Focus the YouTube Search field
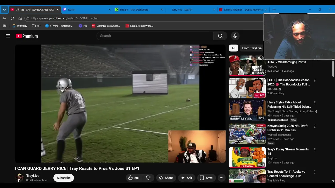The width and height of the screenshot is (335, 188). tap(155, 36)
